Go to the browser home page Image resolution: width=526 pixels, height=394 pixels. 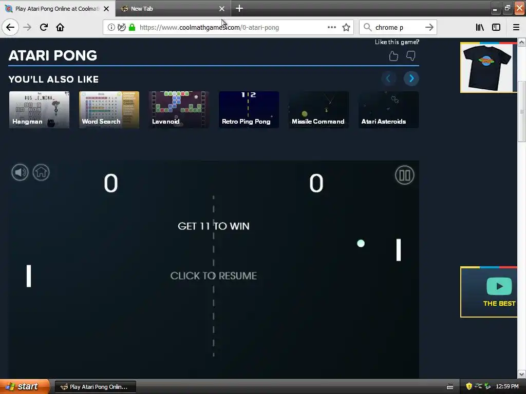tap(60, 27)
